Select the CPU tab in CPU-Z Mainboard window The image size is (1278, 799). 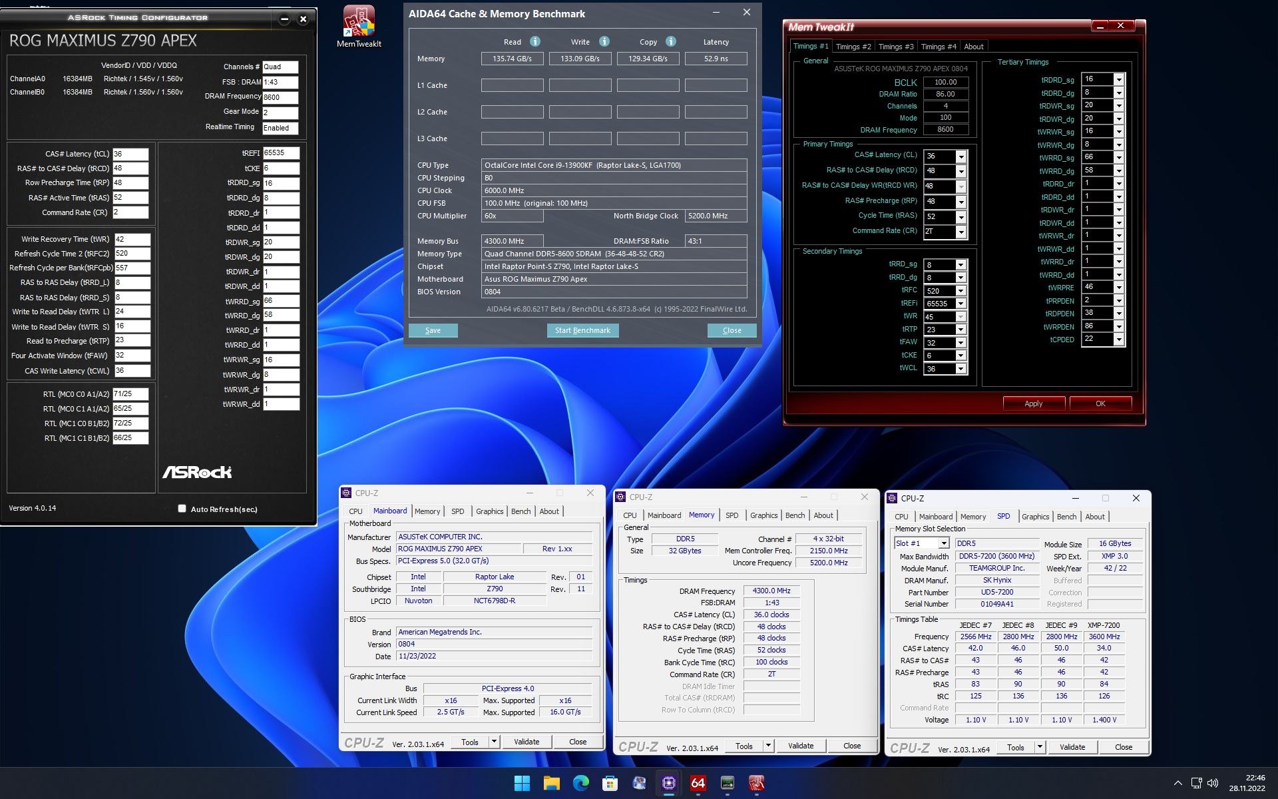[x=355, y=511]
